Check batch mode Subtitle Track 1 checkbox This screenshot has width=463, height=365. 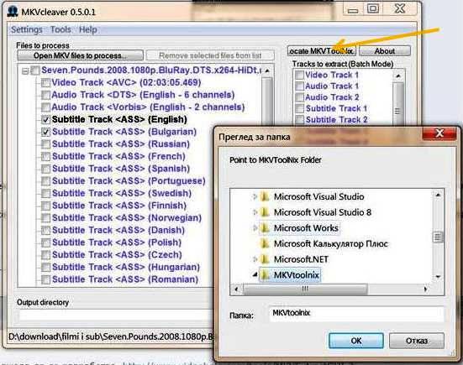pos(299,108)
